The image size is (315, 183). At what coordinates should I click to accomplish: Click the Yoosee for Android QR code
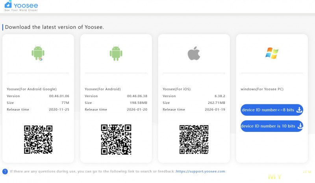click(x=116, y=140)
